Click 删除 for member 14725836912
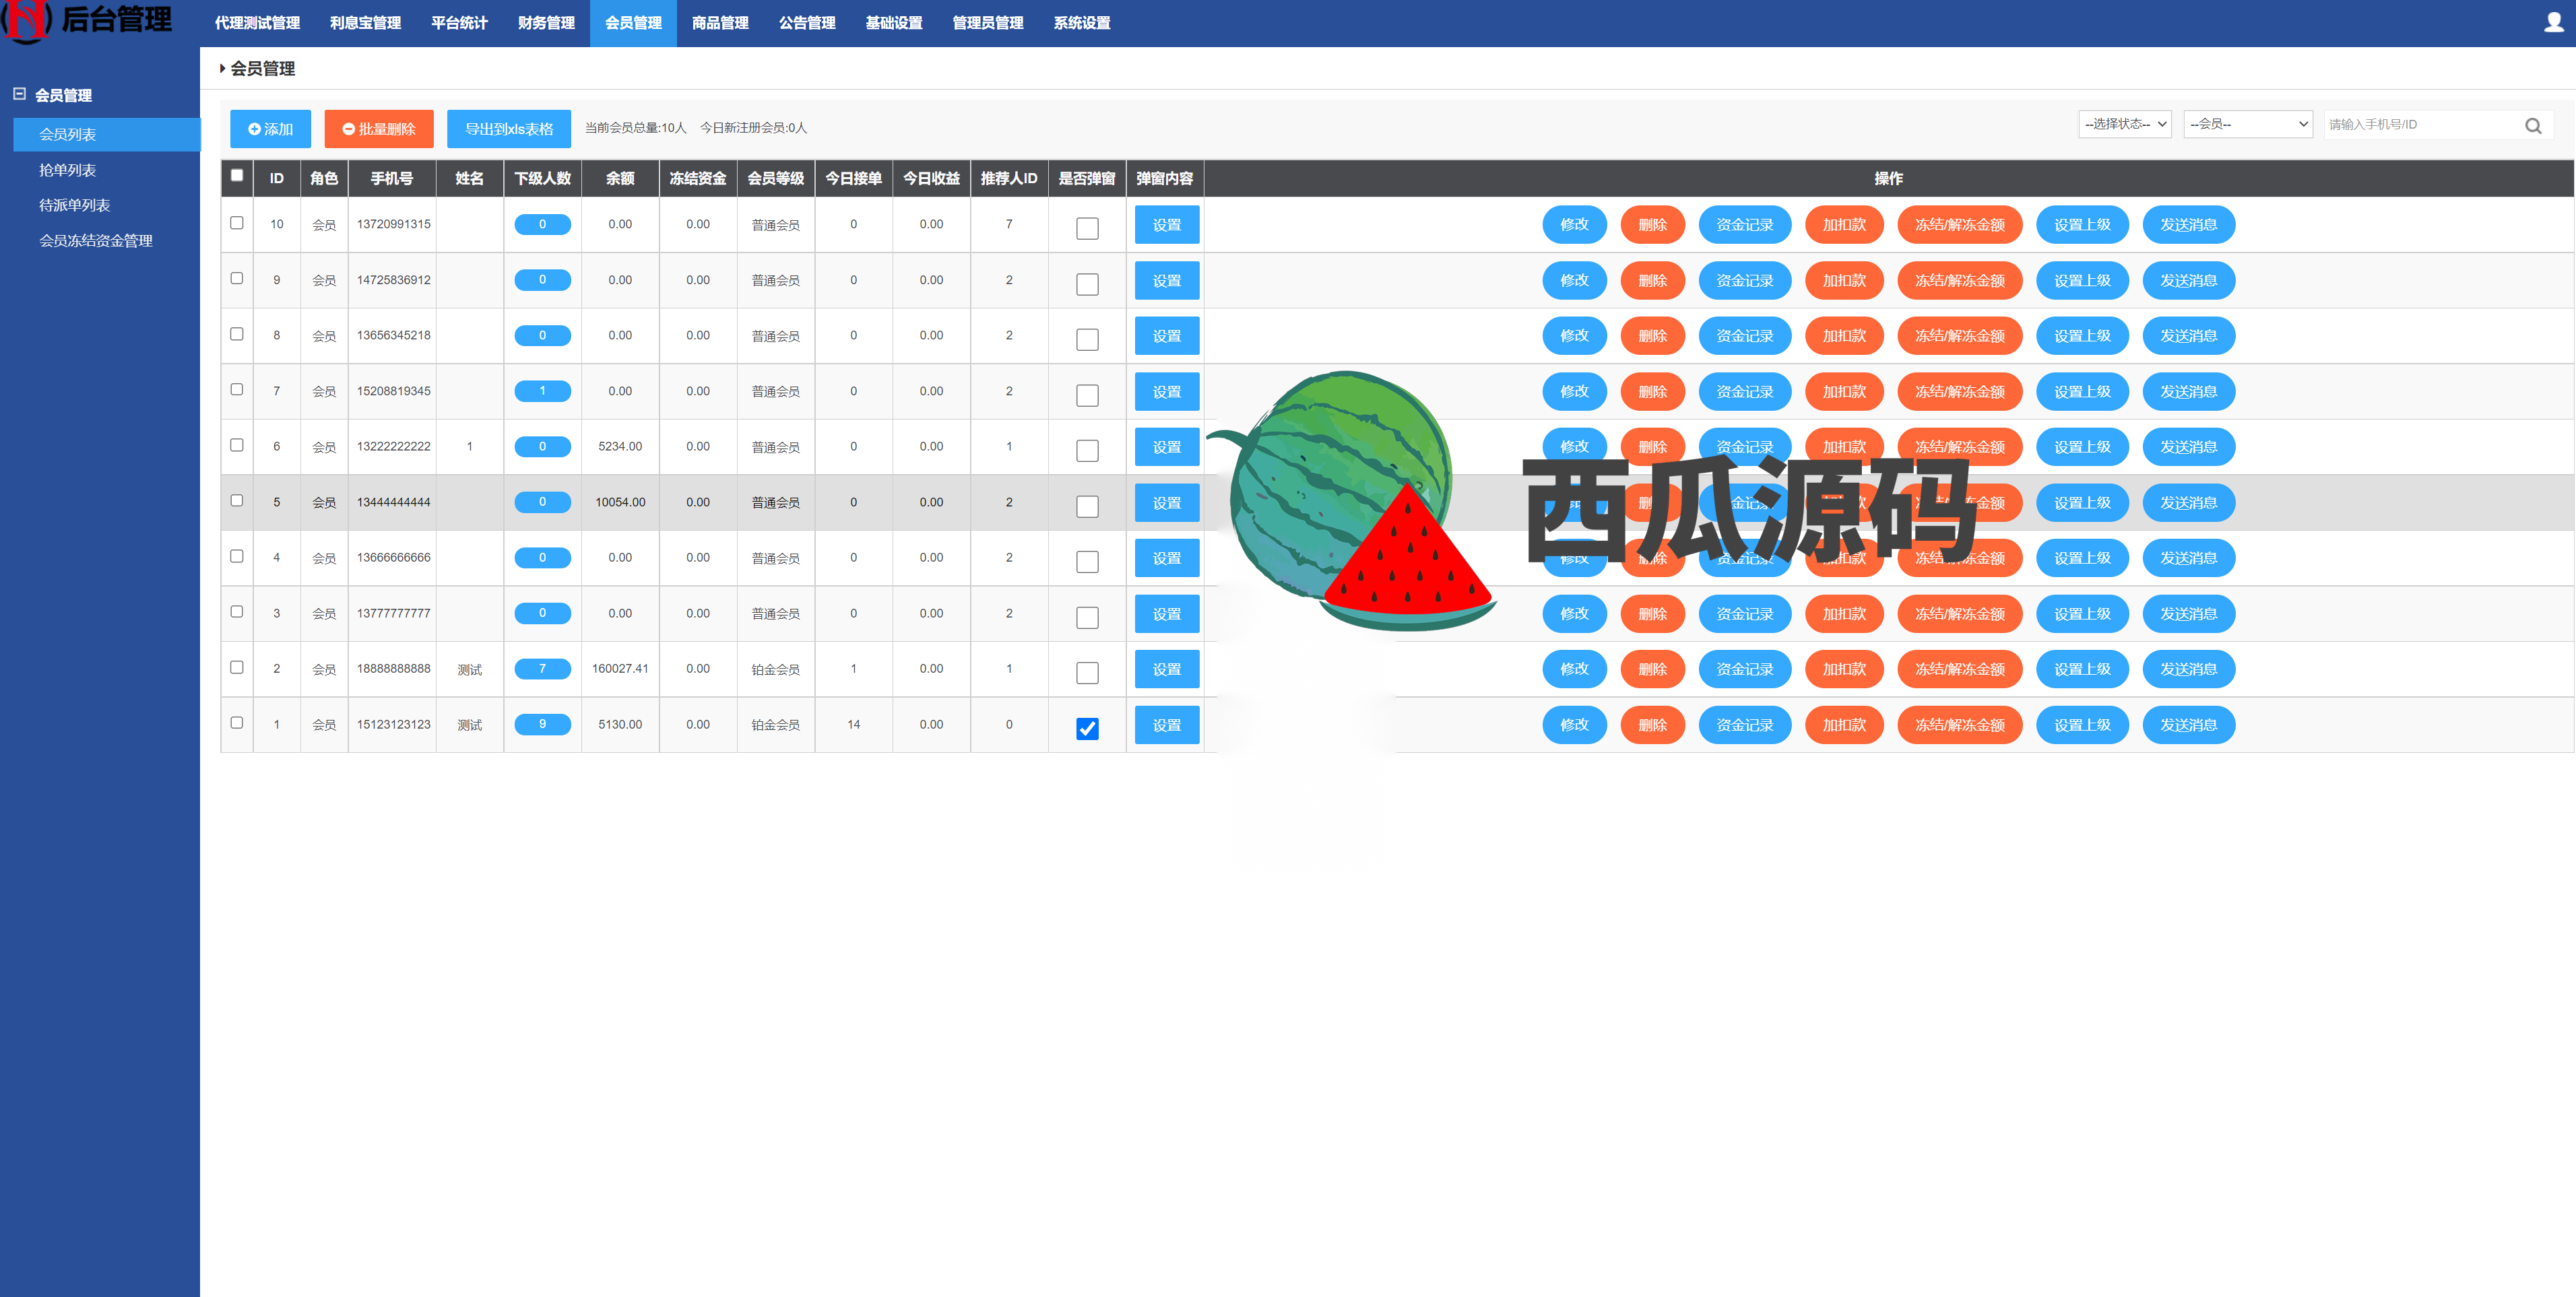The height and width of the screenshot is (1297, 2576). 1653,281
